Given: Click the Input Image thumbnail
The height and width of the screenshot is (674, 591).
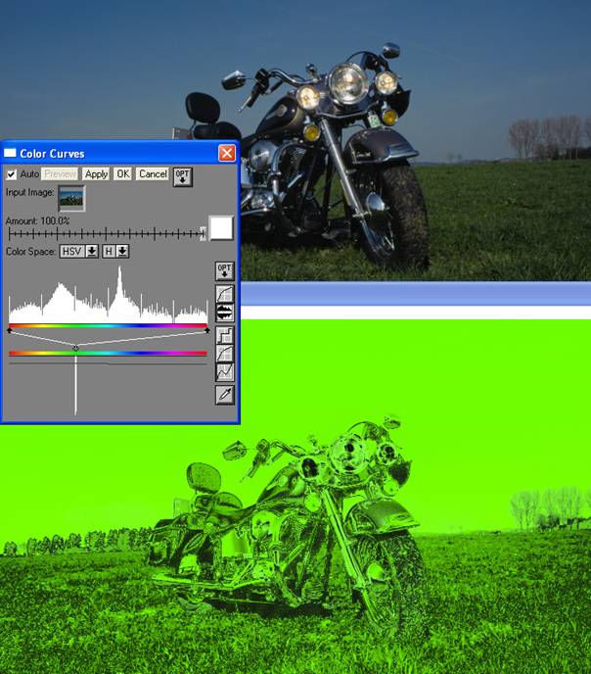Looking at the screenshot, I should [x=71, y=199].
